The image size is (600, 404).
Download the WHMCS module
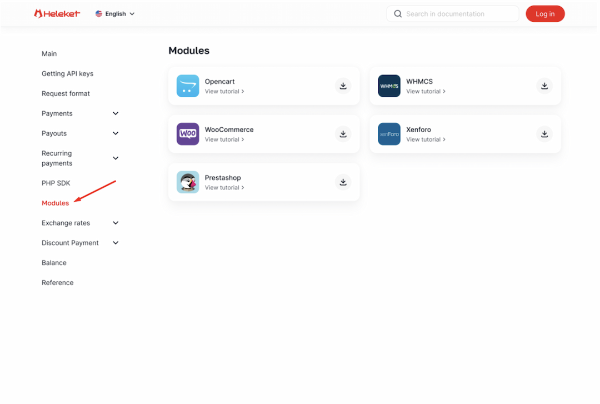click(544, 86)
